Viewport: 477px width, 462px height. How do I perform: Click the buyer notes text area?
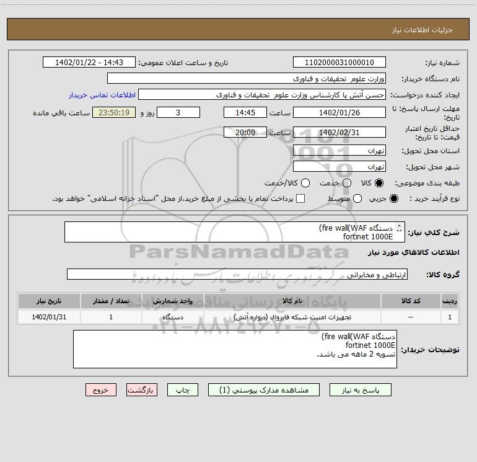(x=235, y=349)
